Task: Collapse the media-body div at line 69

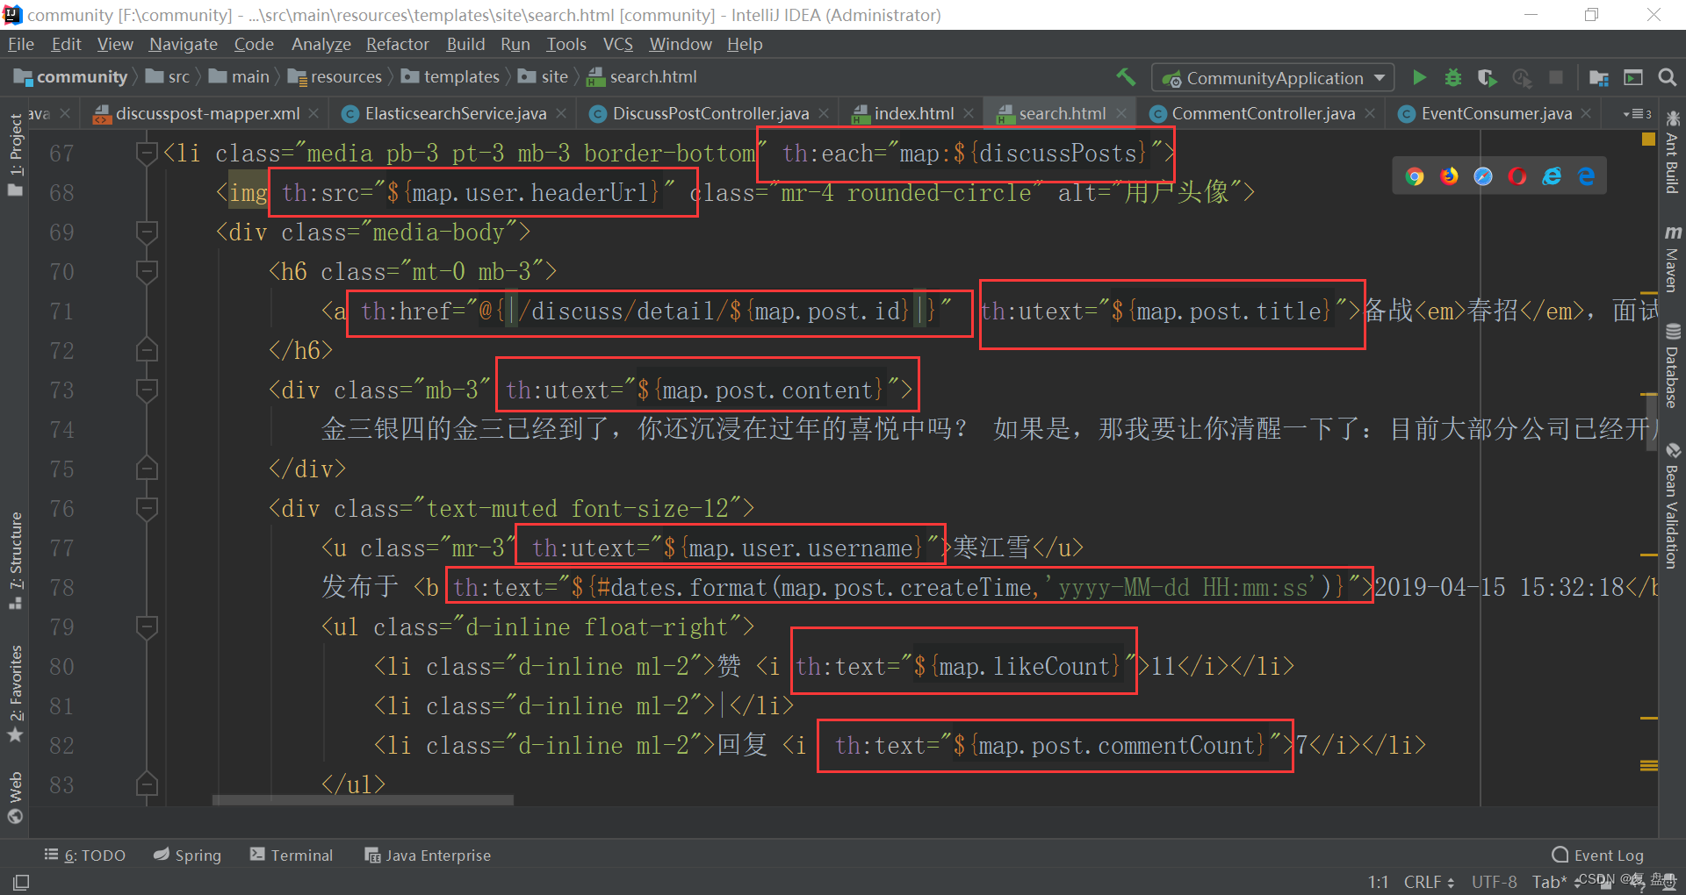Action: 147,233
